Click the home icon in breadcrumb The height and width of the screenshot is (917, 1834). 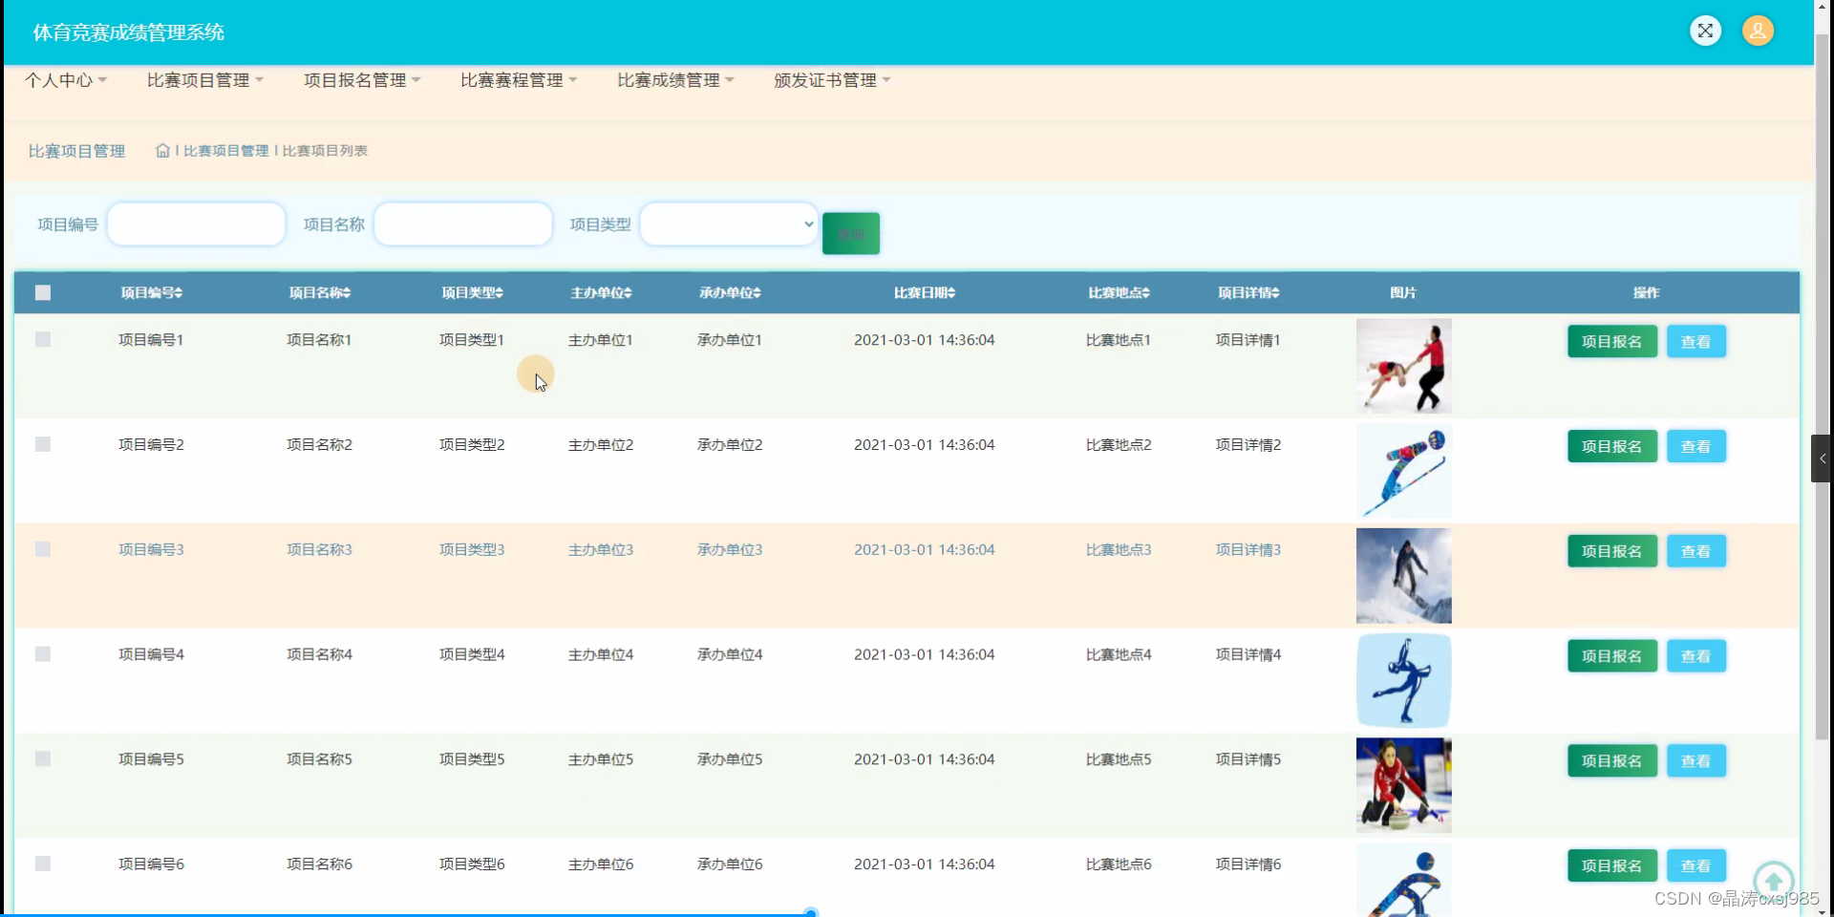click(162, 151)
